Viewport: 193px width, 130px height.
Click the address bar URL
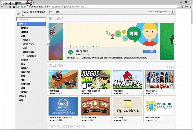pos(52,7)
